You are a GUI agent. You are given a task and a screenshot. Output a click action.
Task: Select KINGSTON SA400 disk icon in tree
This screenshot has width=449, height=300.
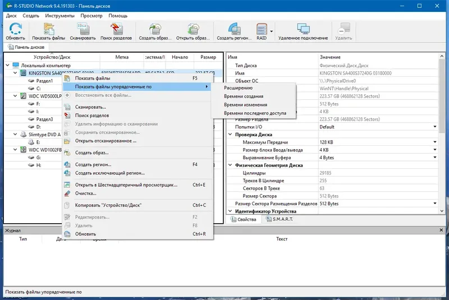23,73
